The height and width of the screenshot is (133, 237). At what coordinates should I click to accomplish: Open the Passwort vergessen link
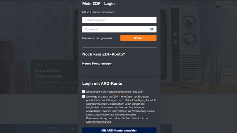tap(97, 38)
